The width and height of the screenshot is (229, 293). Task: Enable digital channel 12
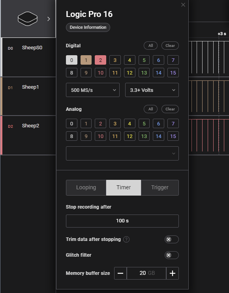(x=130, y=73)
